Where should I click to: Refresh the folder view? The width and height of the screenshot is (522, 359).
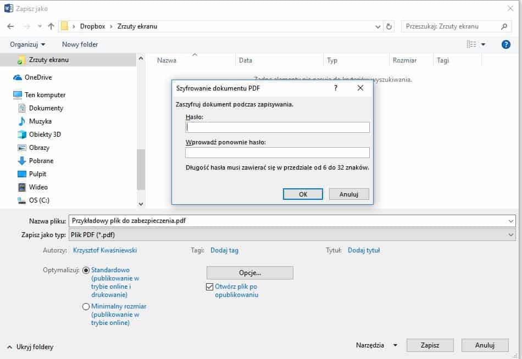[388, 26]
